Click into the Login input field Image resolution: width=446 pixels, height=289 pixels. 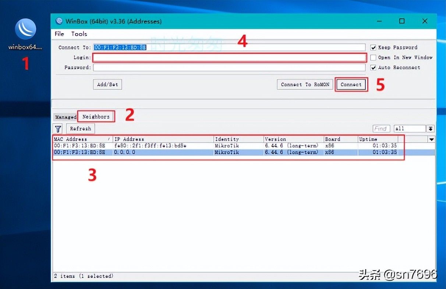point(229,58)
